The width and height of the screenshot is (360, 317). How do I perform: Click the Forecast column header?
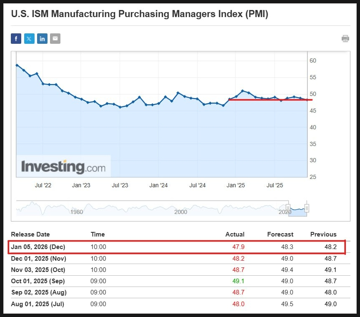tap(280, 234)
